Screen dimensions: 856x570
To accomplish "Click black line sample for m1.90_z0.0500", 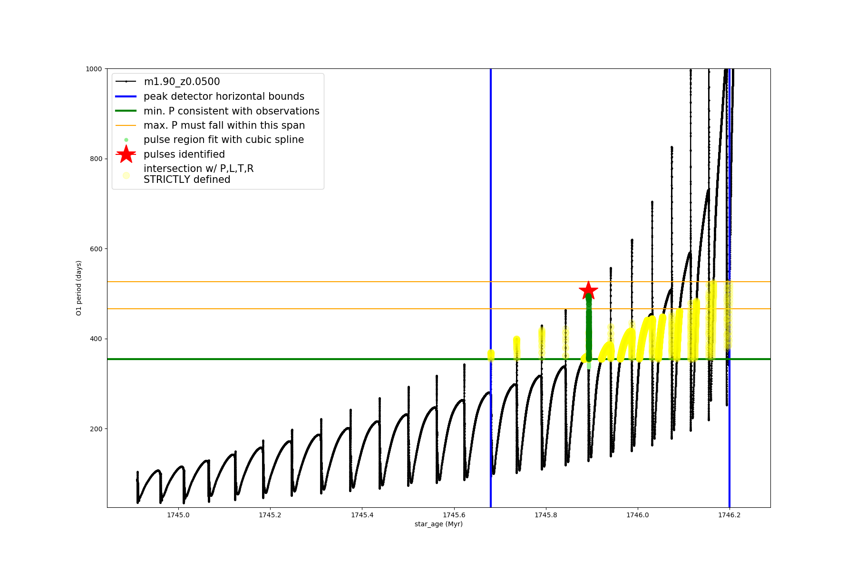I will pos(126,82).
